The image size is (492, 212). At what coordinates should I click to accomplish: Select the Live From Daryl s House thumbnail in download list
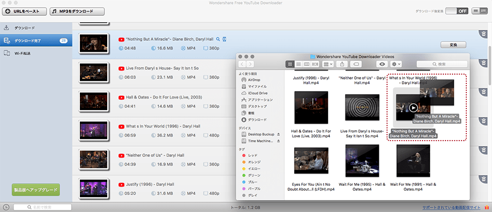click(x=93, y=72)
